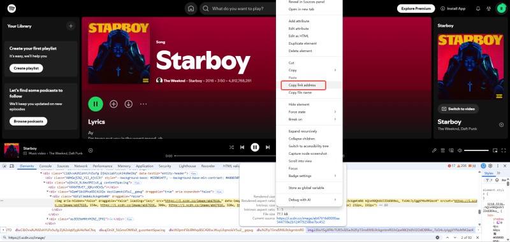Click Explore Premium button
Screen dimensions: 510x242
click(x=416, y=9)
